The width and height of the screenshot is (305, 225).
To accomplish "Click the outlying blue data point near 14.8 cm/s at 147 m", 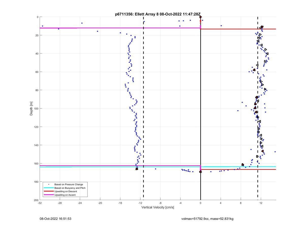I will [x=275, y=152].
